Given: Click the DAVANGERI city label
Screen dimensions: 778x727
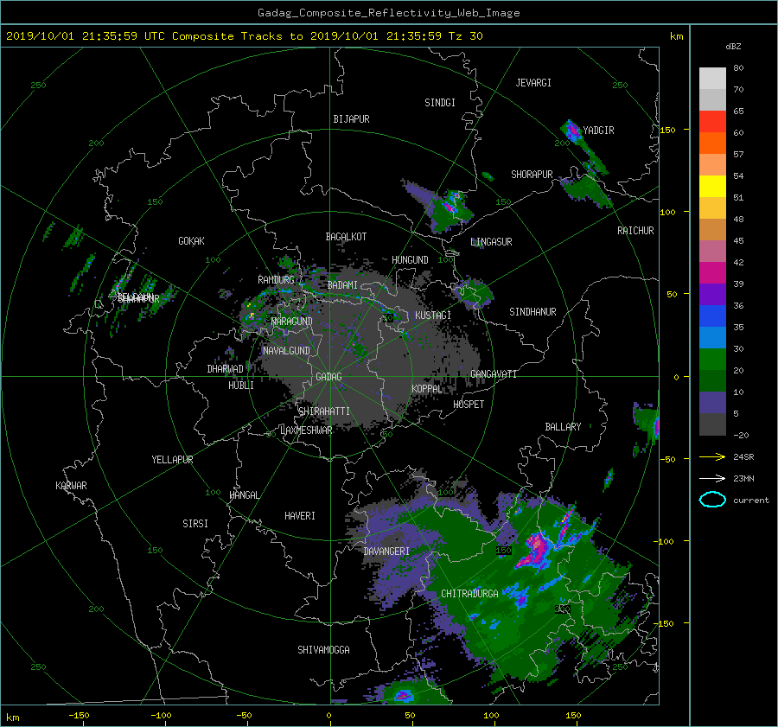Looking at the screenshot, I should tap(386, 552).
